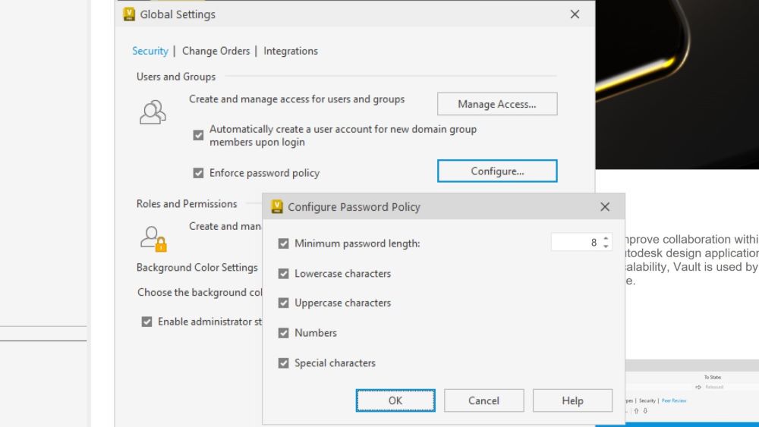This screenshot has height=427, width=759.
Task: Toggle the Special characters checkbox
Action: pos(284,363)
